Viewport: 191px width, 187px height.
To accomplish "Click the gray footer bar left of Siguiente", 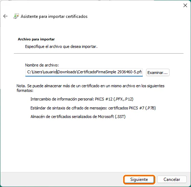I will pyautogui.click(x=61, y=179).
